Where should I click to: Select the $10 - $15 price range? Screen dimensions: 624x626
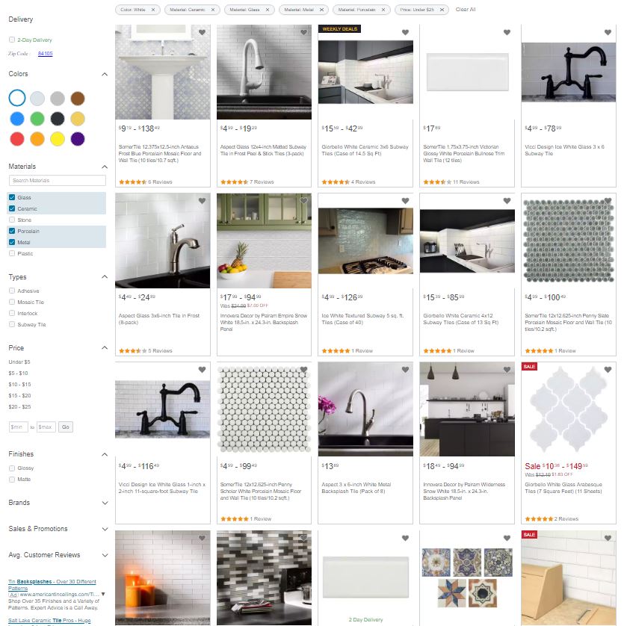click(x=19, y=384)
